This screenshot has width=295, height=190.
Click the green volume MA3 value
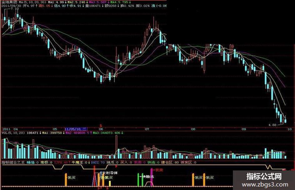click(106, 133)
